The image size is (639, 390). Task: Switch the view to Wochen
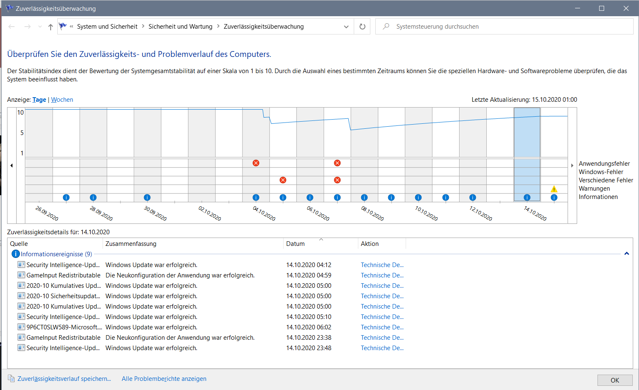pyautogui.click(x=62, y=100)
